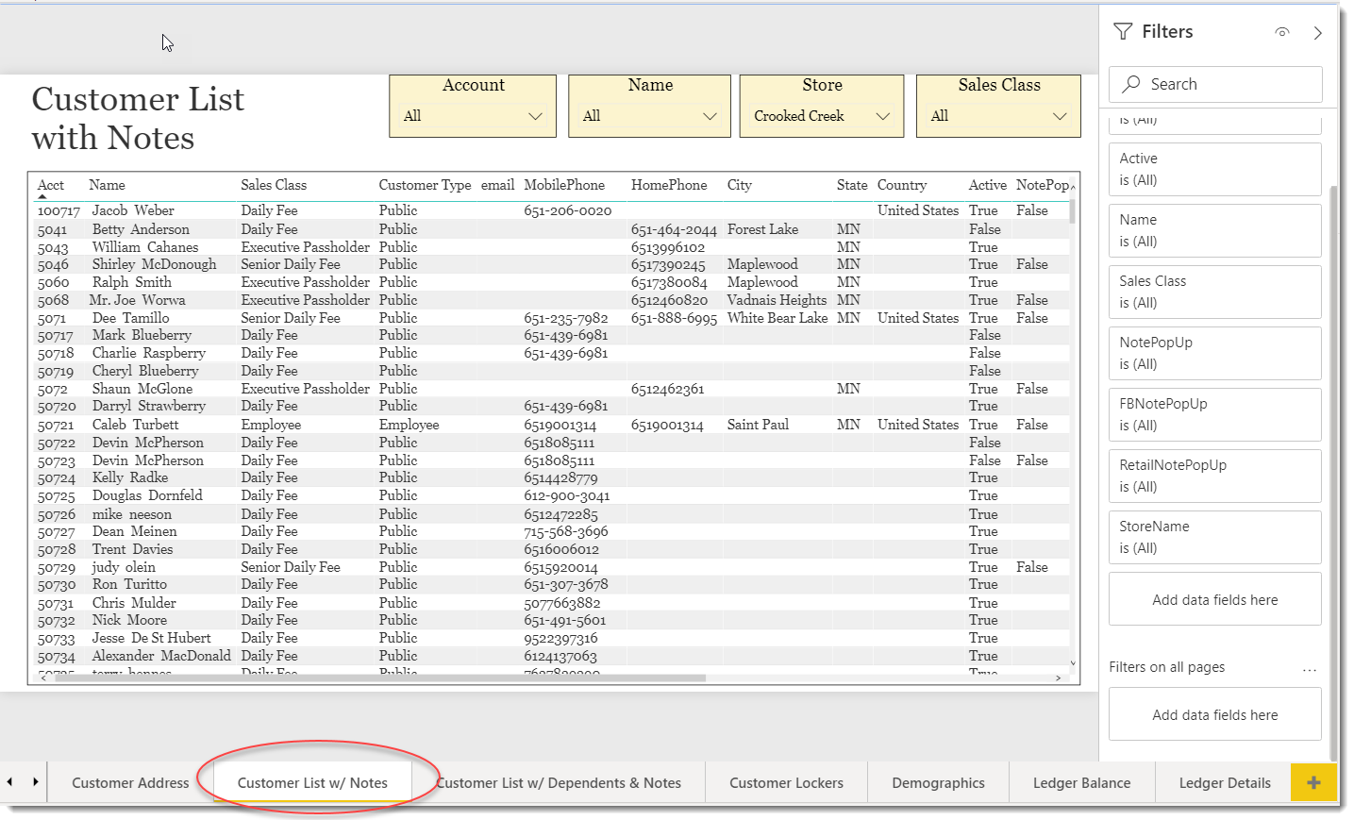Switch to the Customer Address tab

(130, 782)
